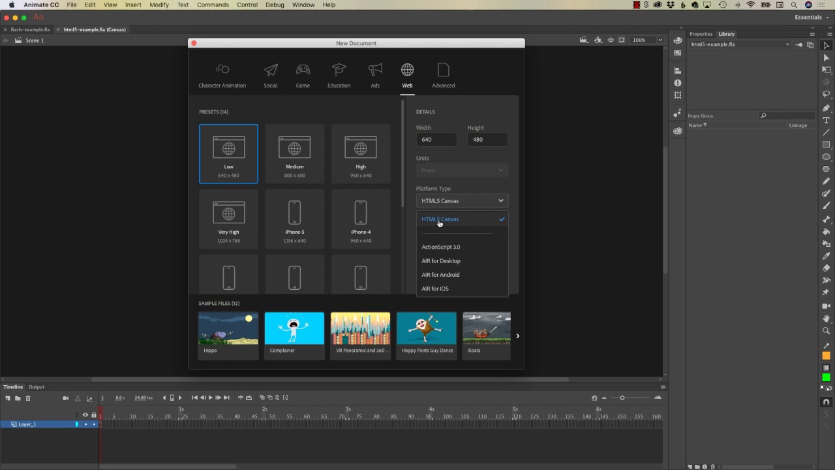Open the library document dropdown
Image resolution: width=835 pixels, height=470 pixels.
[x=740, y=44]
